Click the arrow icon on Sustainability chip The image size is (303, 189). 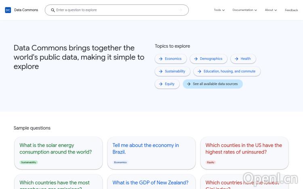(x=161, y=71)
